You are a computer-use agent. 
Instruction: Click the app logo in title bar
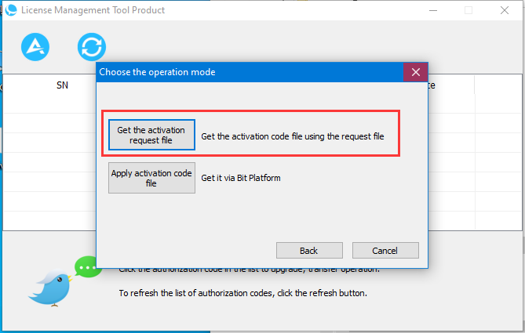coord(11,10)
